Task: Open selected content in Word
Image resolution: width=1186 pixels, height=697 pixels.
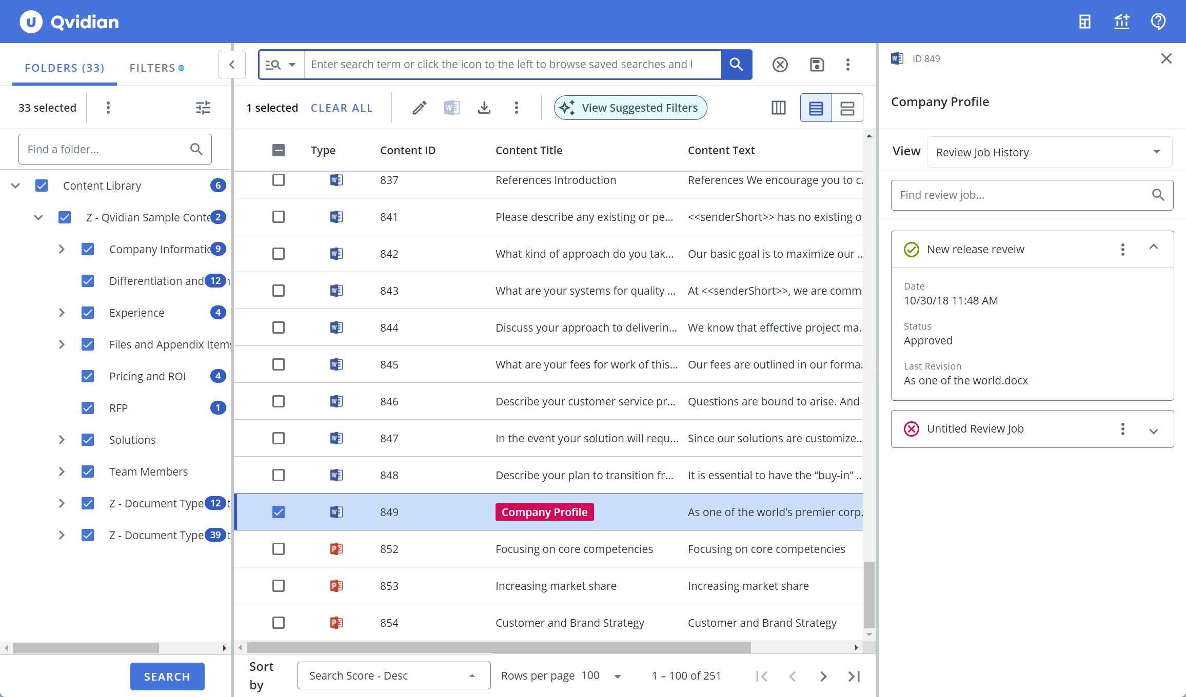Action: point(451,108)
